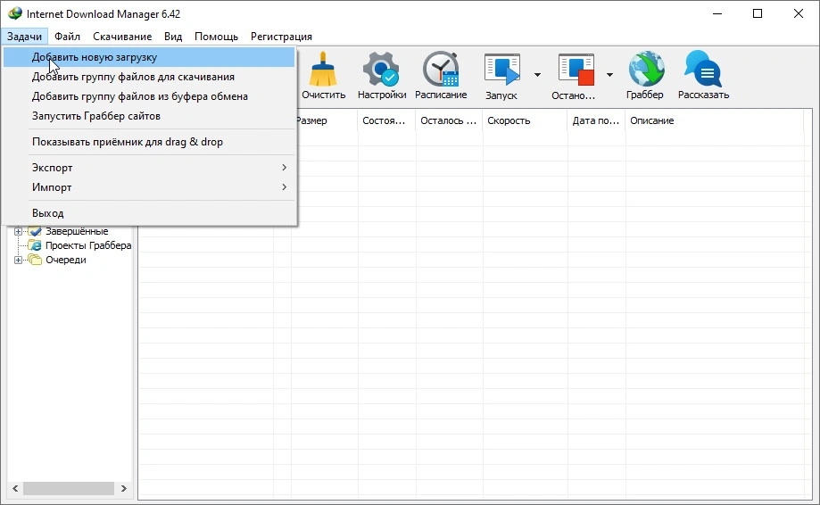Screen dimensions: 820x505
Task: Toggle Показывать приёмник для drag & drop
Action: (x=149, y=142)
